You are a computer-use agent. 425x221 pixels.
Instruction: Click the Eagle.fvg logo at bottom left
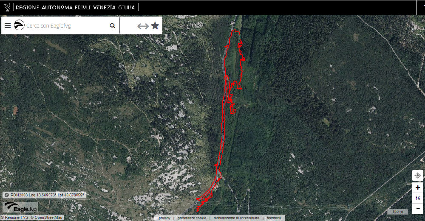coord(20,207)
